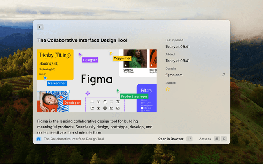Click the K key badge
Image resolution: width=263 pixels, height=164 pixels.
224,139
